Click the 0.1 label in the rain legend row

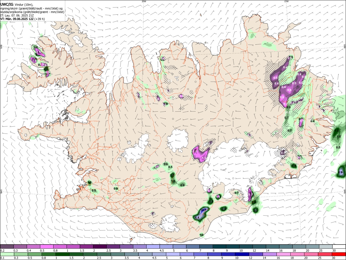pyautogui.click(x=2, y=258)
